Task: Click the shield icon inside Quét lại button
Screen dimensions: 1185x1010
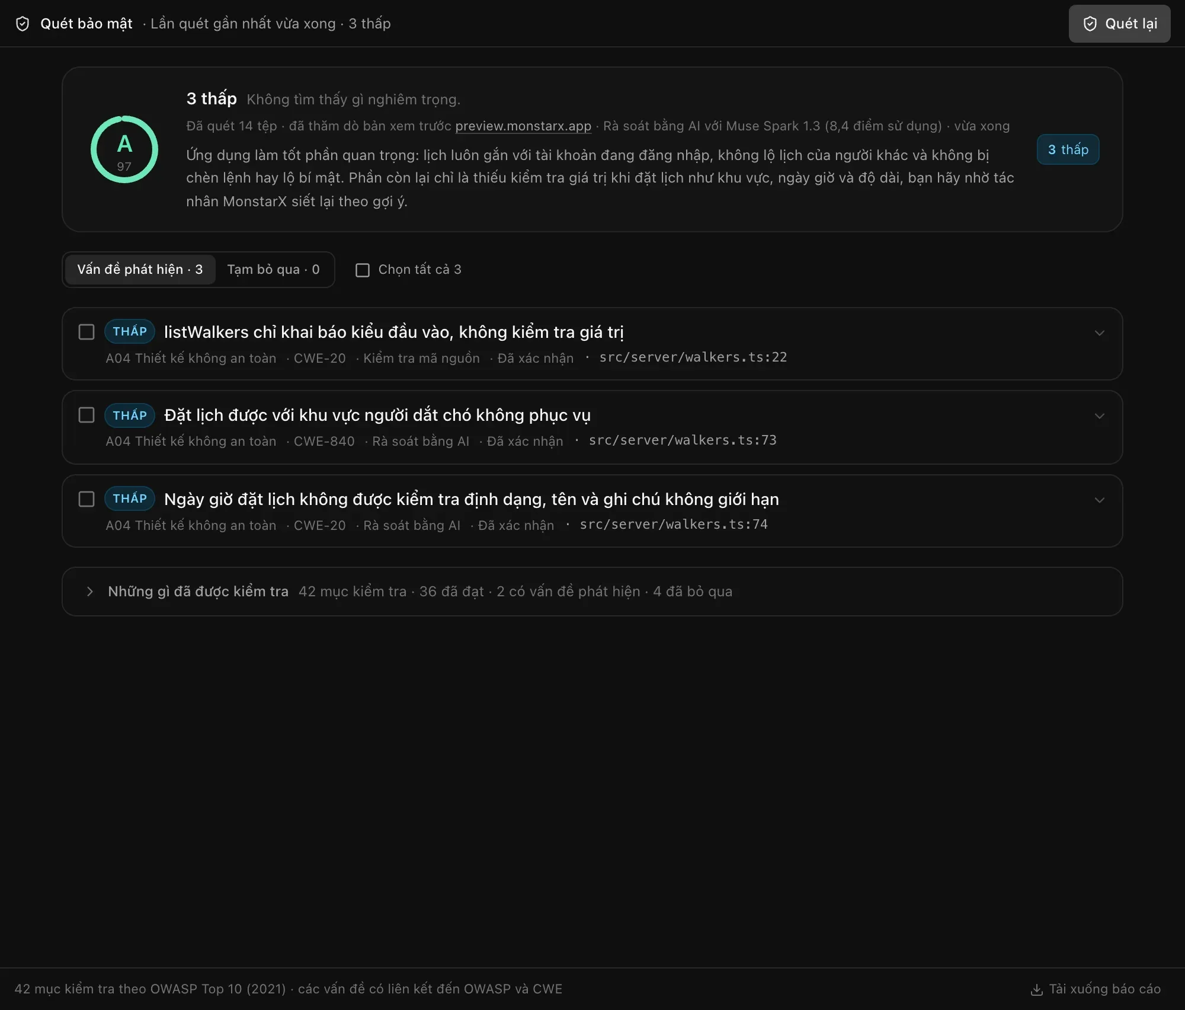Action: click(x=1090, y=24)
